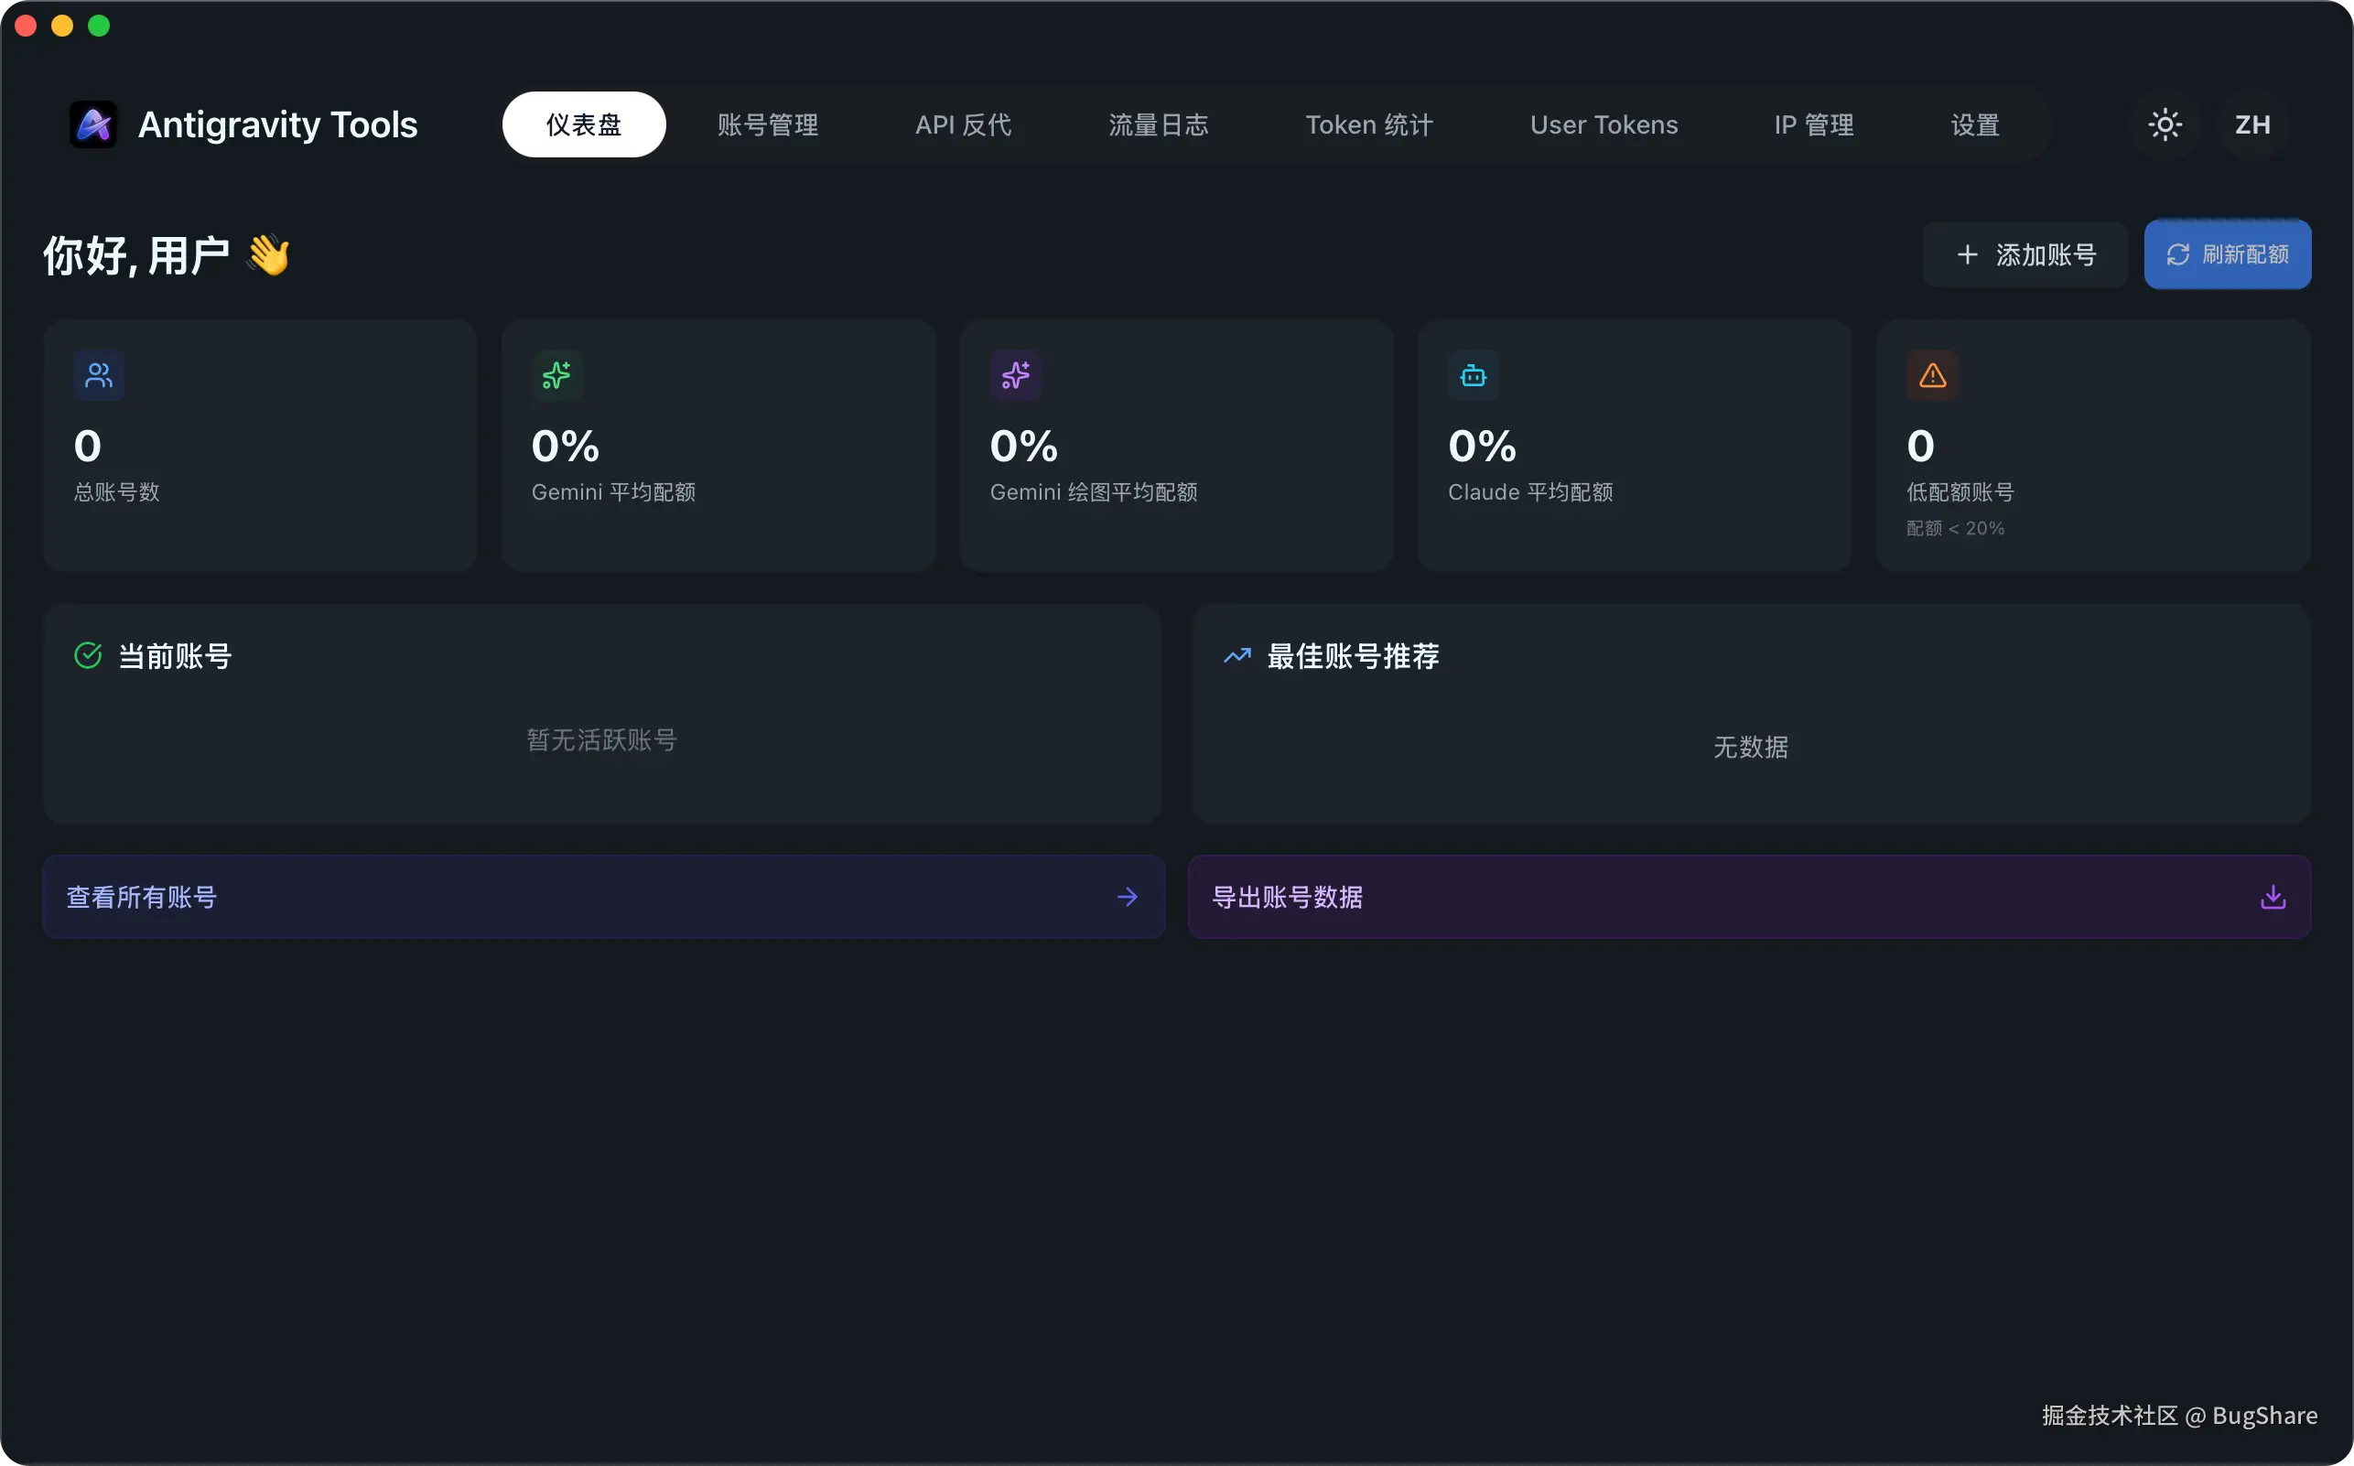Image resolution: width=2354 pixels, height=1466 pixels.
Task: Open the Token 统计 tab
Action: click(1368, 124)
